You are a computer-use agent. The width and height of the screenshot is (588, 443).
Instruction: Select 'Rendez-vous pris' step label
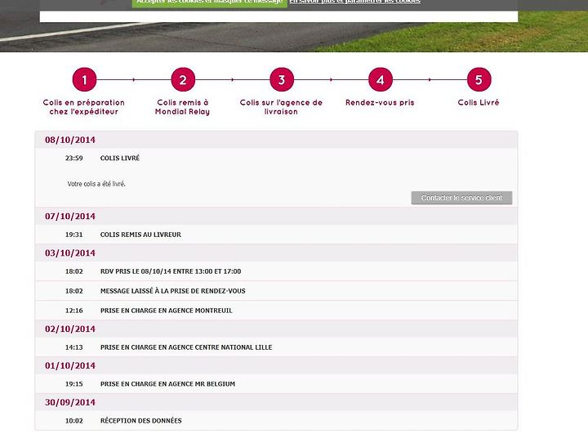[380, 102]
